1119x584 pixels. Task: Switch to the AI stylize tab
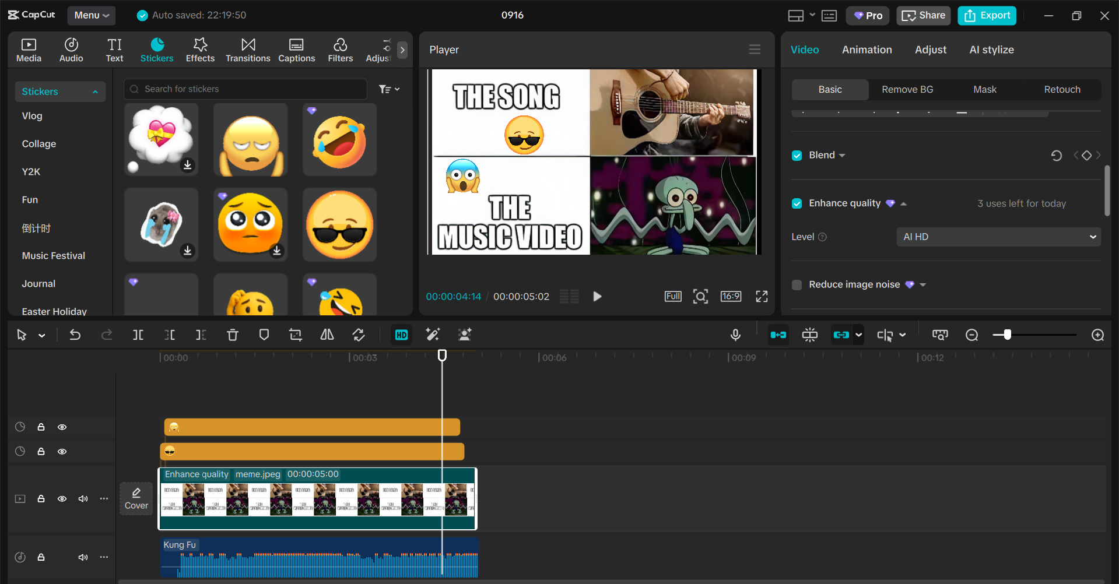point(991,50)
